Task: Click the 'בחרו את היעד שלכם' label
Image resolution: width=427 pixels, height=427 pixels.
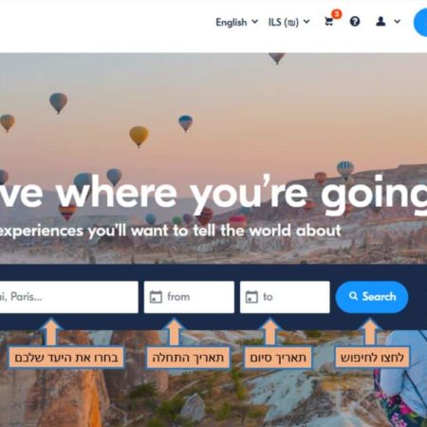Action: (66, 358)
